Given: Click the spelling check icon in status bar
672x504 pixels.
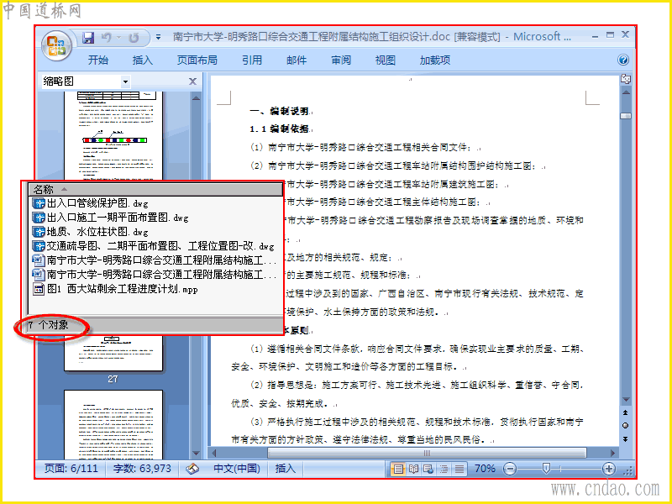Looking at the screenshot, I should (x=192, y=469).
